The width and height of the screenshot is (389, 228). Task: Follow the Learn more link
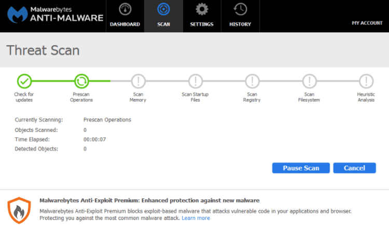point(196,218)
